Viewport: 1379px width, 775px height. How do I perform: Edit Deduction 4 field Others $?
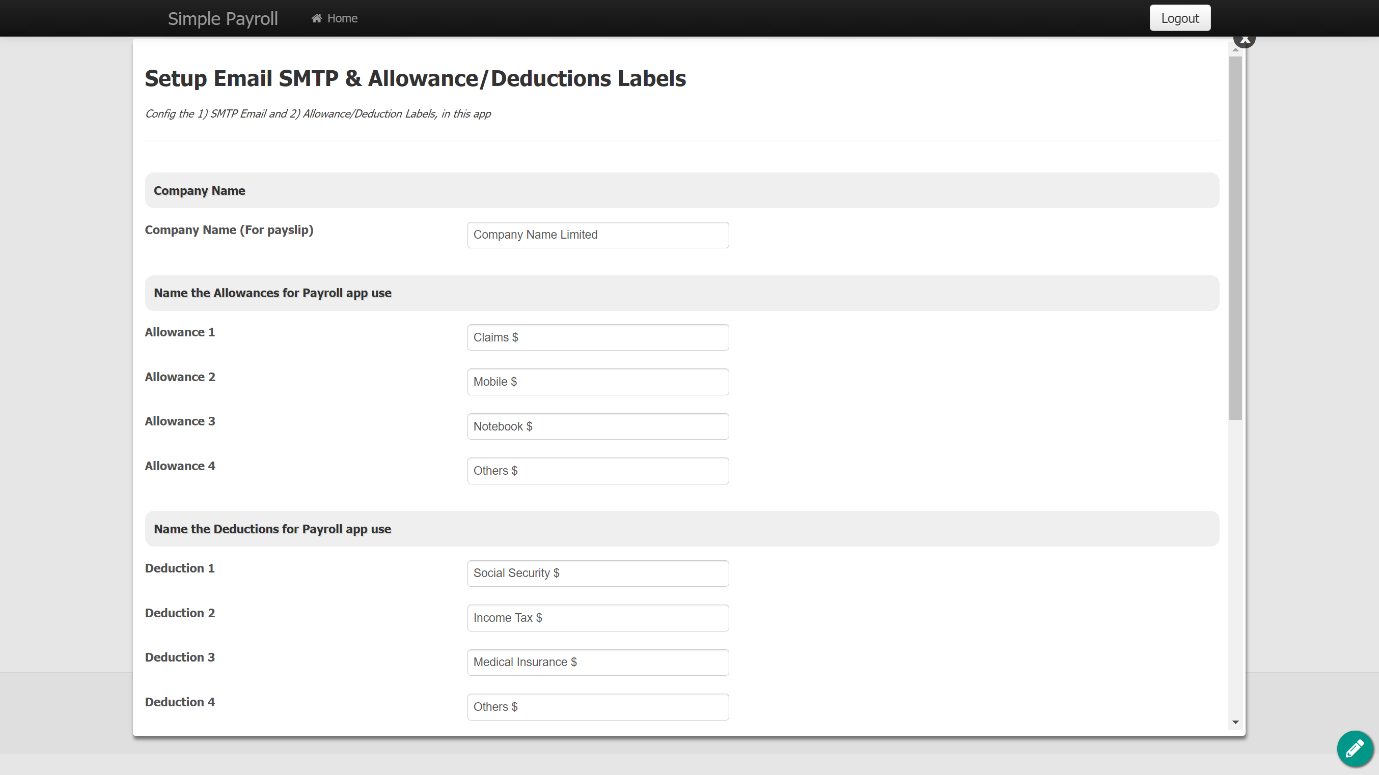[598, 707]
